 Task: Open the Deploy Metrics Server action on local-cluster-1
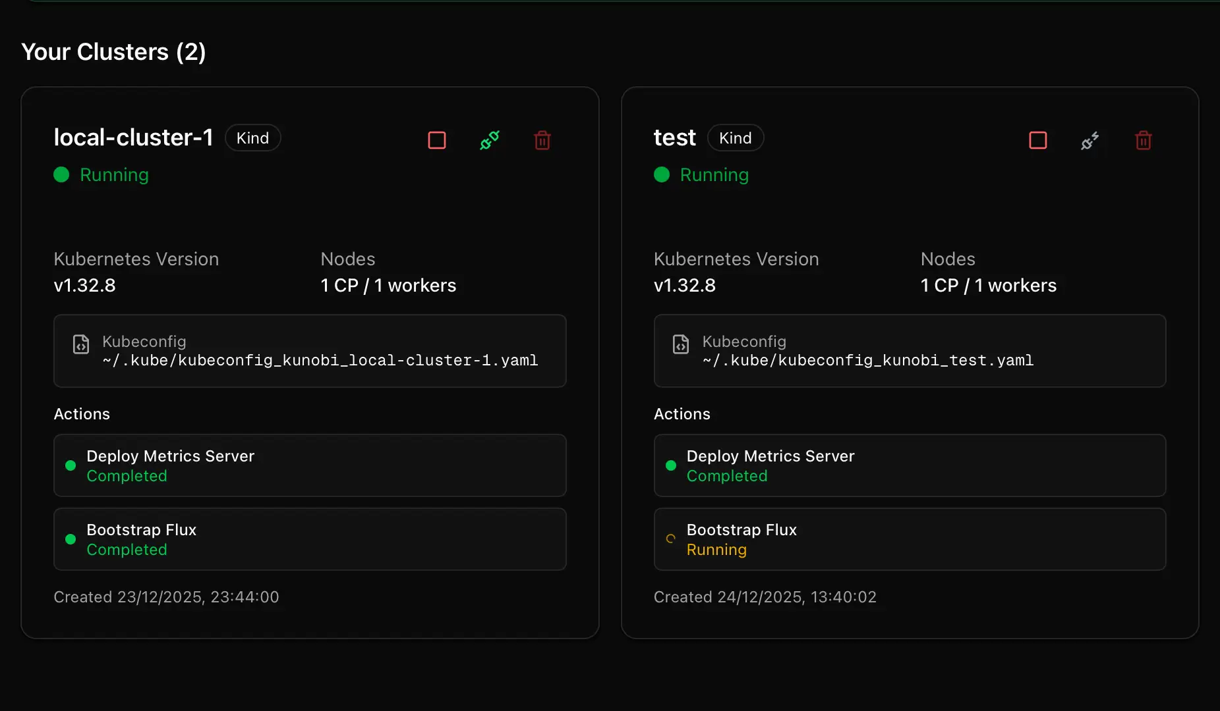[310, 465]
